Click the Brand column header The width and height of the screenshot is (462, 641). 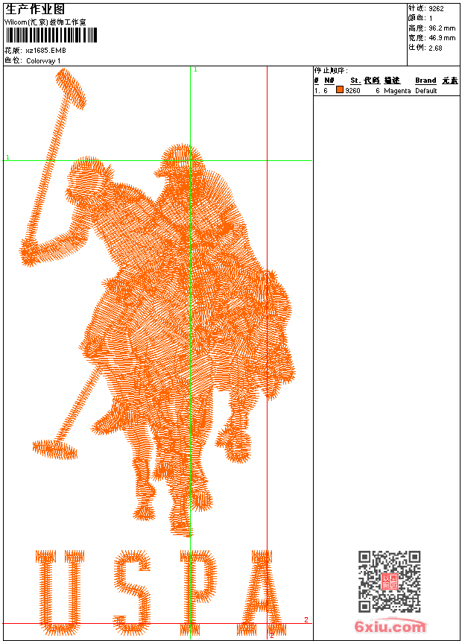(x=425, y=80)
